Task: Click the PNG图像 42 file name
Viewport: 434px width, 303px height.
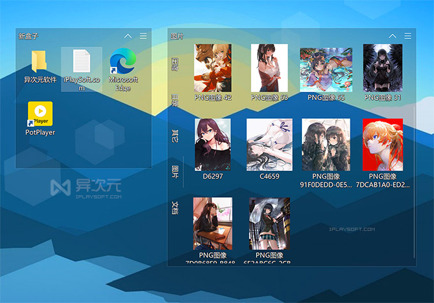Action: click(x=213, y=98)
